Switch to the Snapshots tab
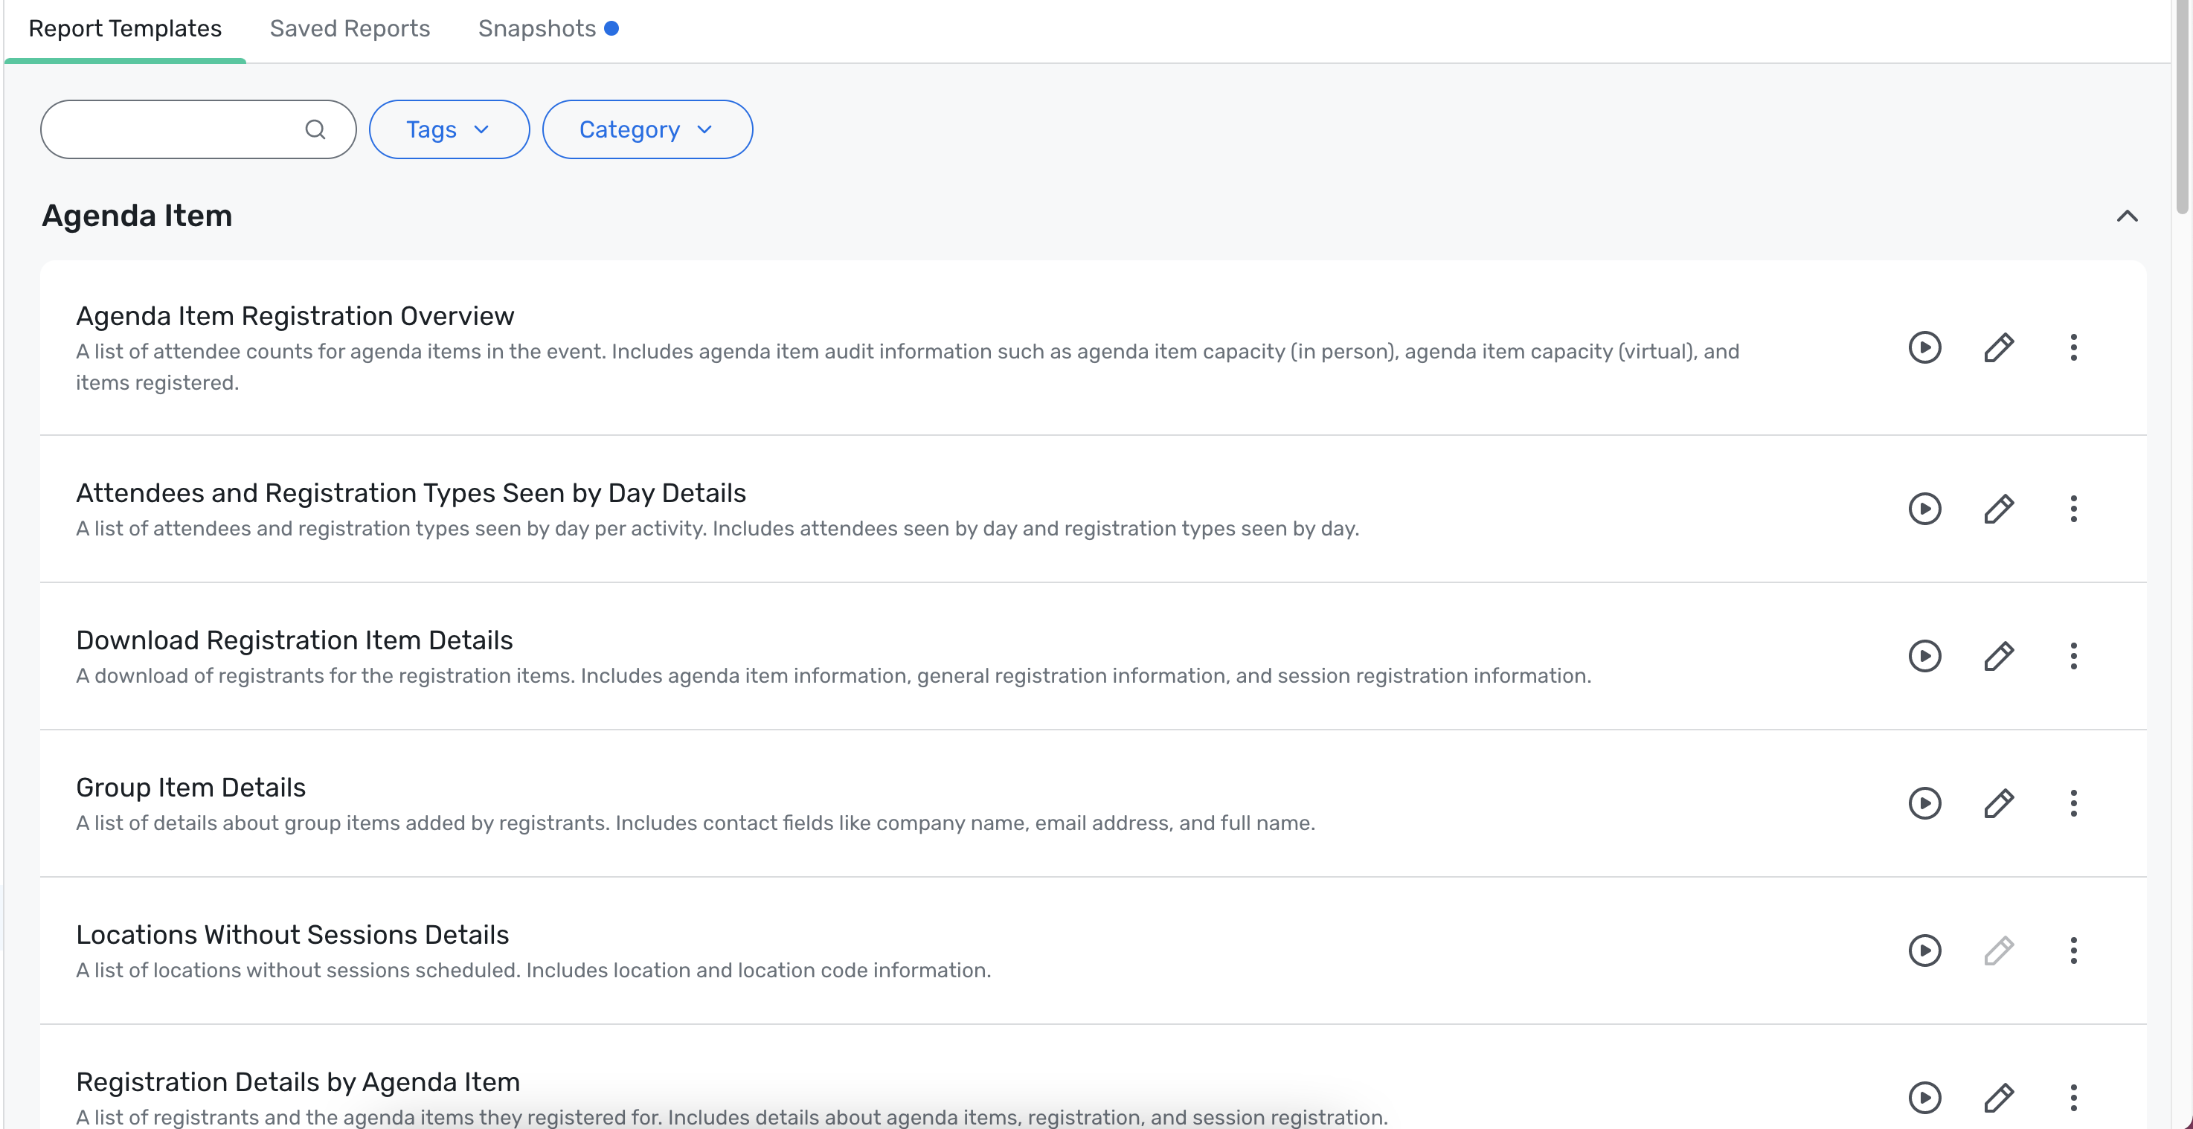 [536, 28]
